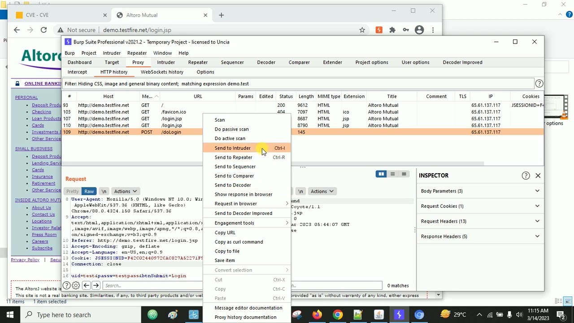Choose Send to Intruder
The image size is (574, 323).
coord(247,148)
